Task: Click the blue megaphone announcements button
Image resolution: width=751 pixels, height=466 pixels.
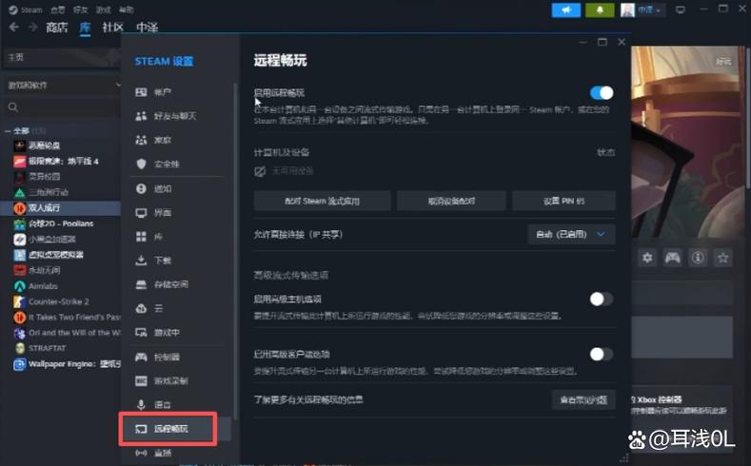Action: (x=566, y=10)
